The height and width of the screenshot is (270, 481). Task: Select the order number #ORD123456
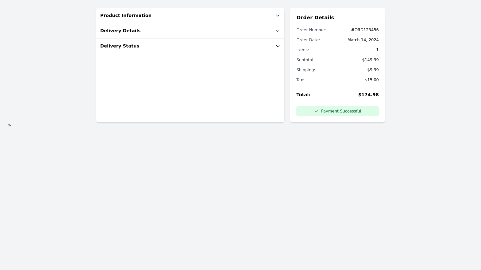pos(365,30)
